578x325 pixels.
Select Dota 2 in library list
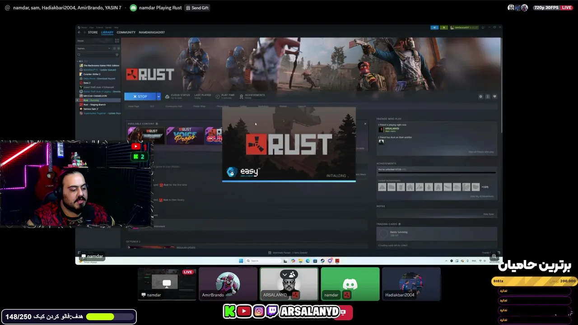click(86, 83)
